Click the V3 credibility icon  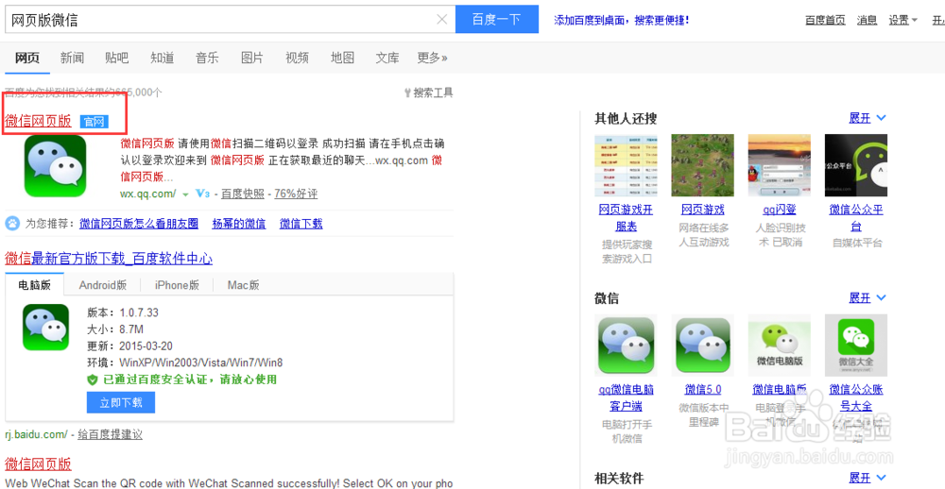(x=202, y=194)
